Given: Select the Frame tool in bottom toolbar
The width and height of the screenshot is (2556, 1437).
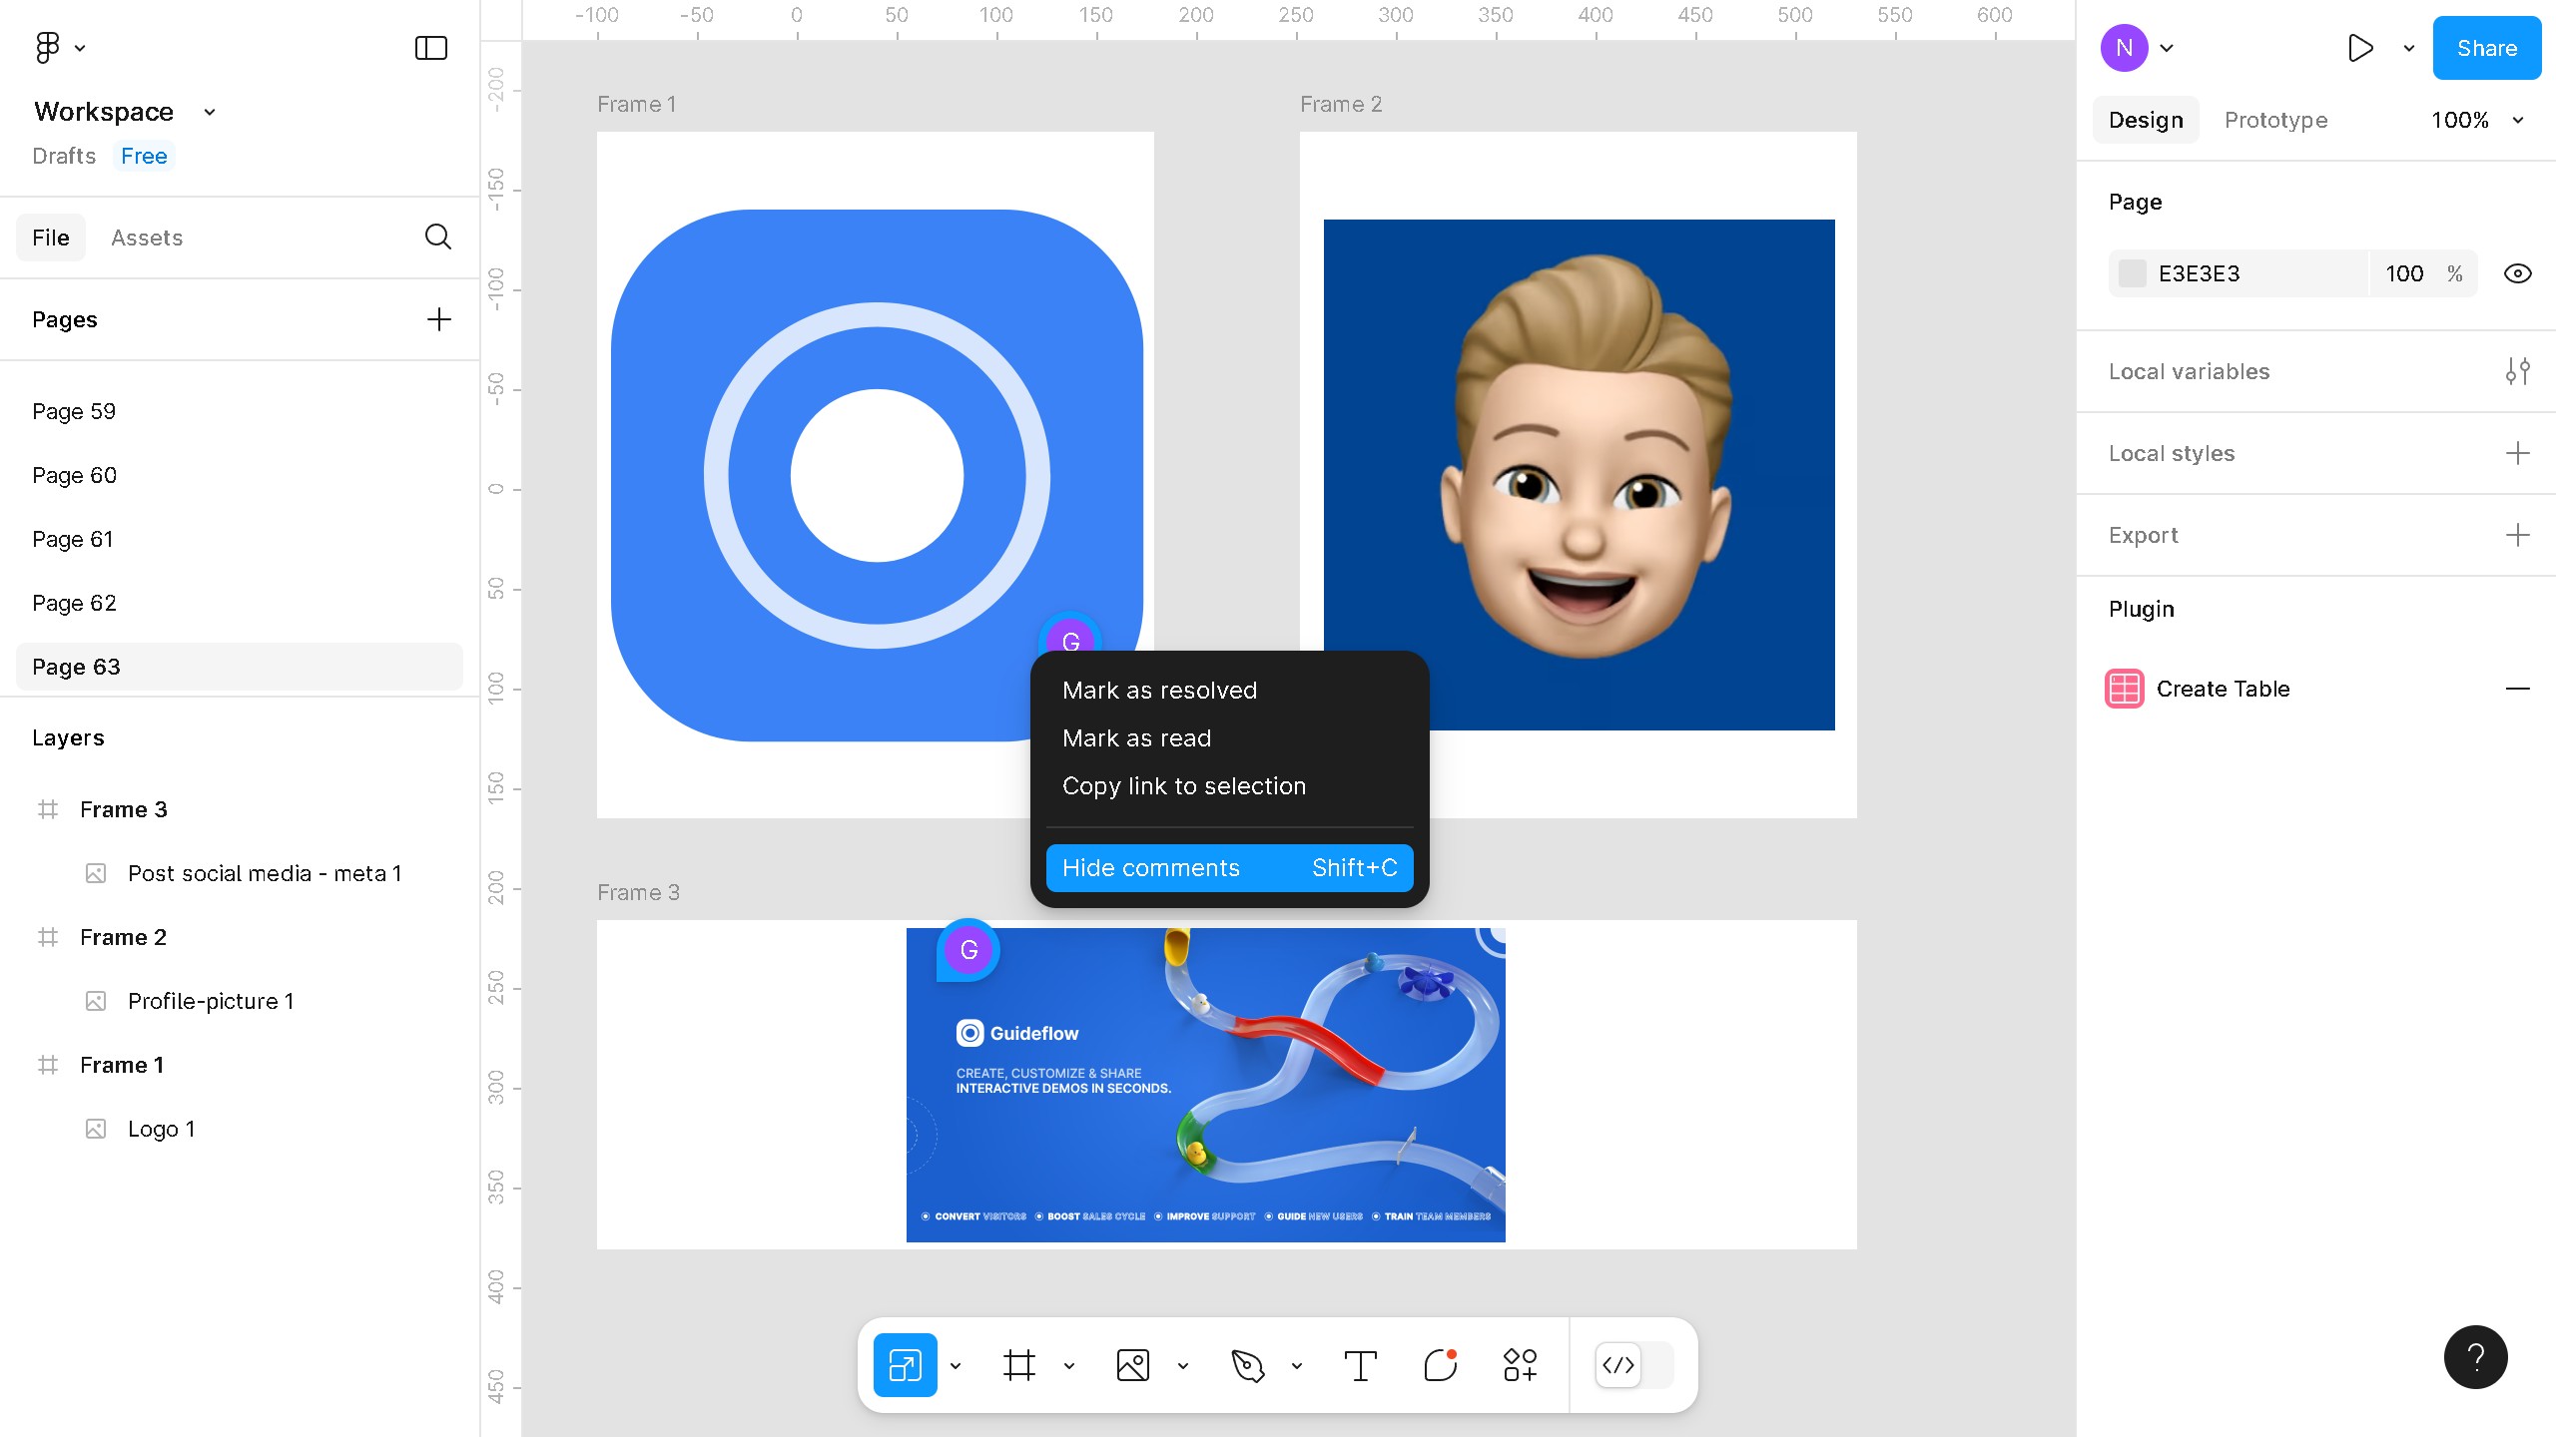Looking at the screenshot, I should point(1018,1365).
